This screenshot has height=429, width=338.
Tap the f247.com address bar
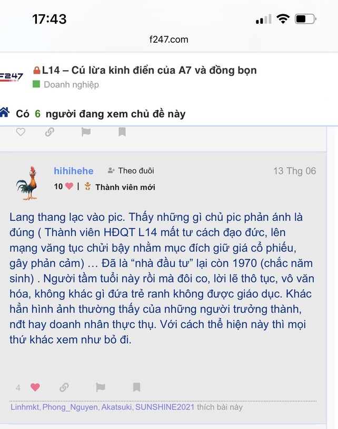tap(168, 39)
